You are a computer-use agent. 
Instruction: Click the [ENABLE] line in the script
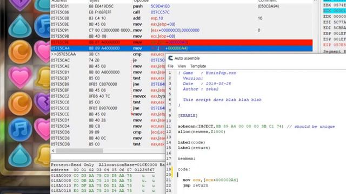[188, 116]
